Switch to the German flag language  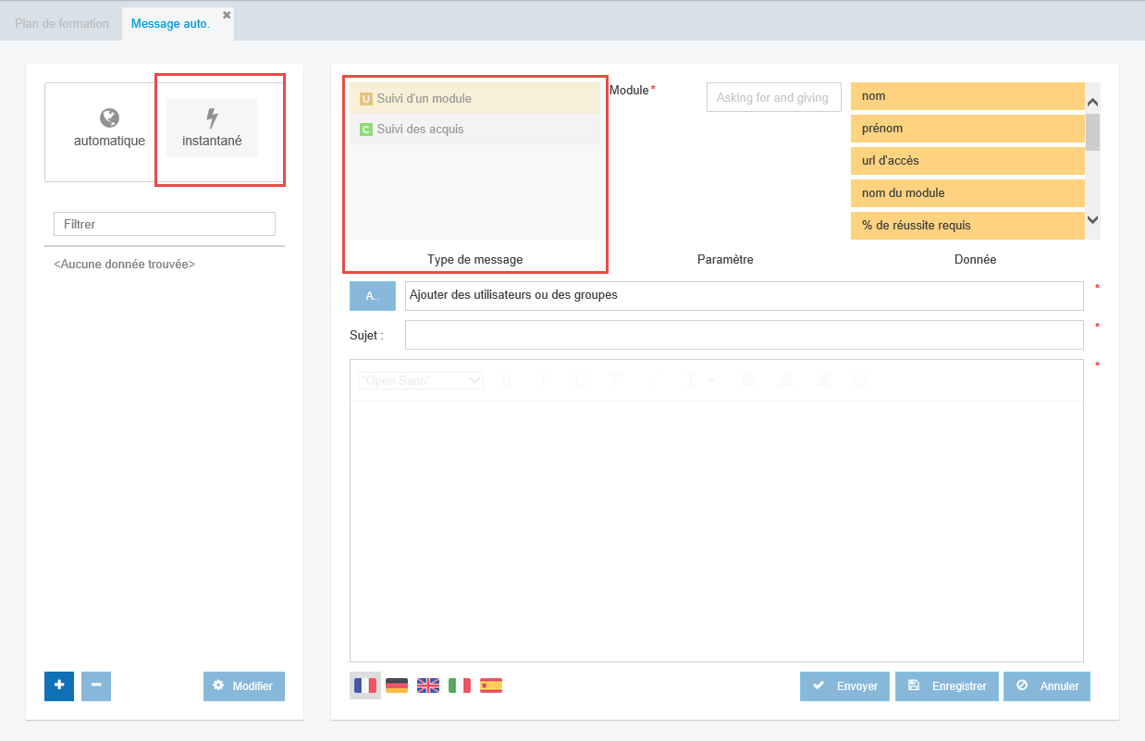397,685
